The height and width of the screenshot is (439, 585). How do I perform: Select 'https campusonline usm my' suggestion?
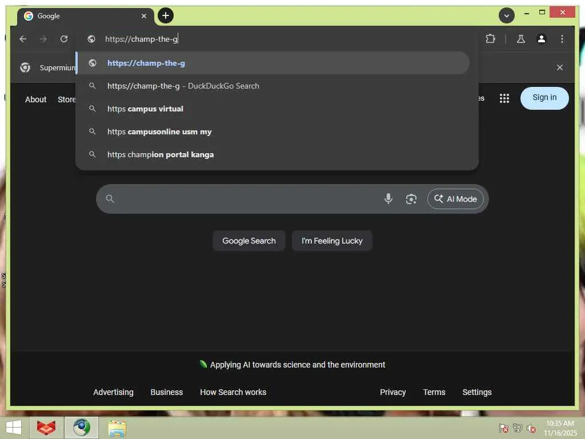(x=273, y=132)
